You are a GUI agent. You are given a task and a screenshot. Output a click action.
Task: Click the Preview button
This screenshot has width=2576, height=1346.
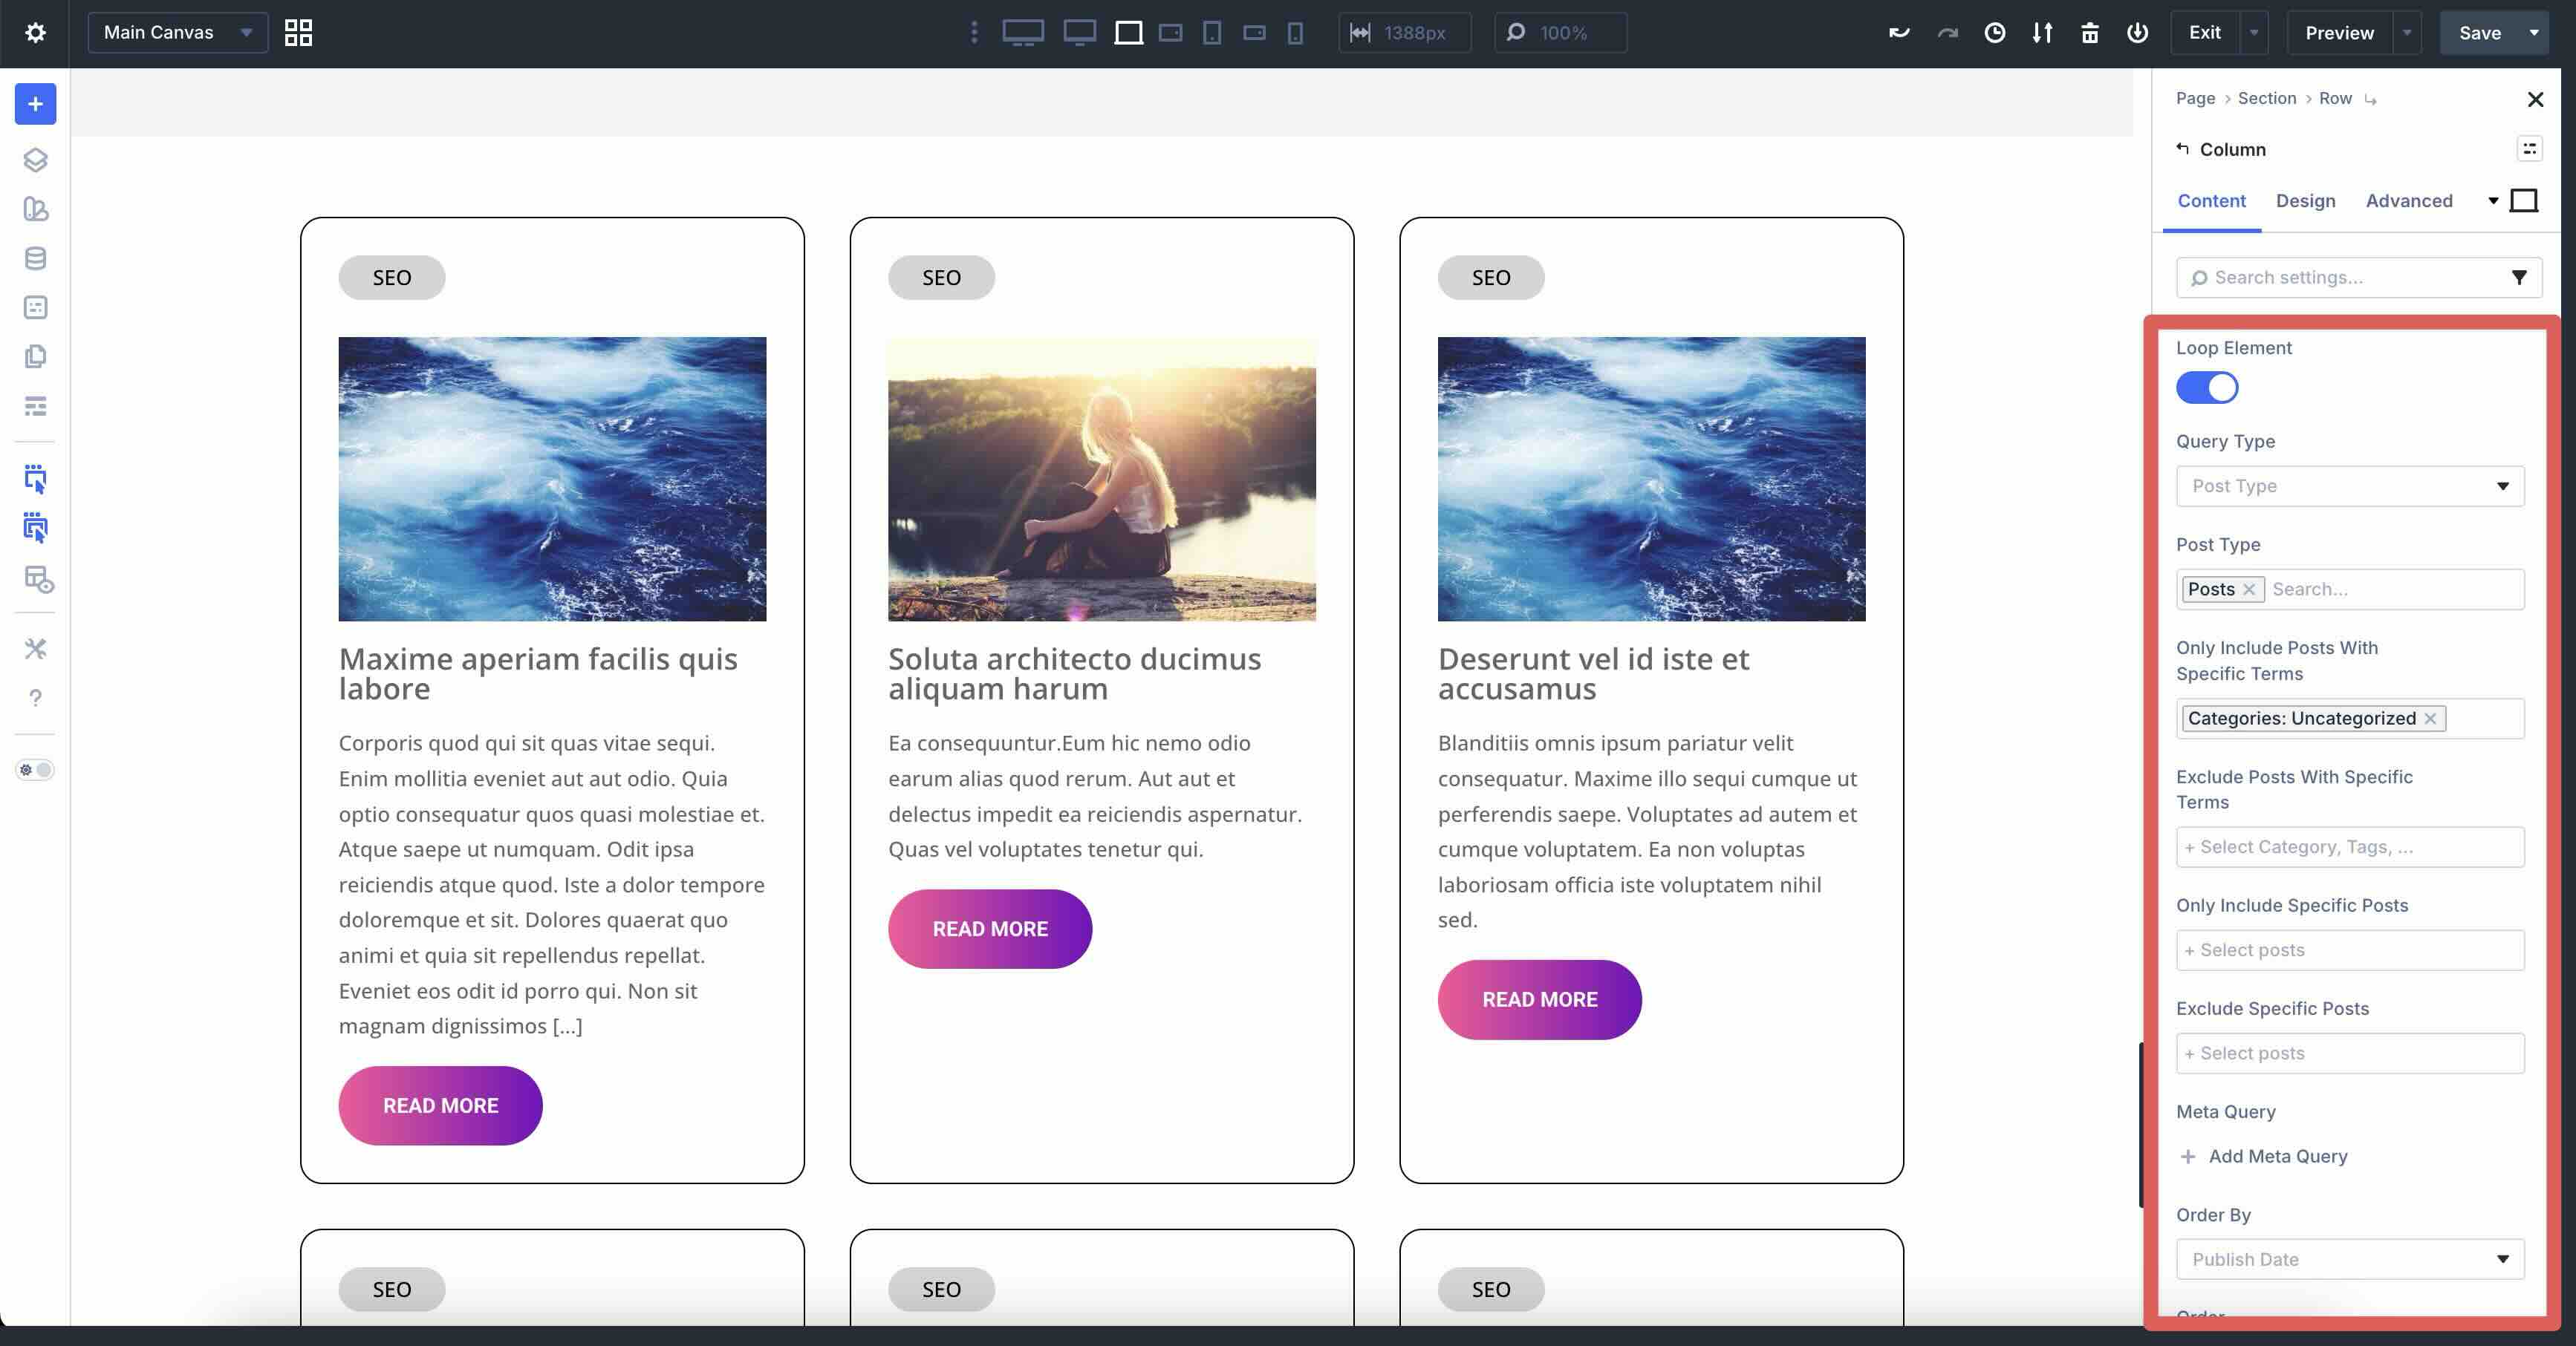(x=2339, y=32)
